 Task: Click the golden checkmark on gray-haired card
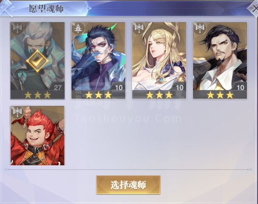pos(37,61)
